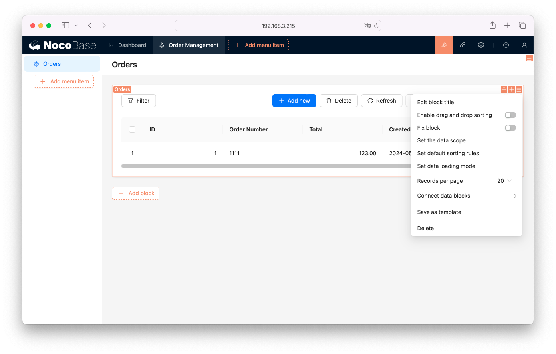The image size is (556, 354).
Task: Click the browser sidebar toggle icon
Action: (65, 25)
